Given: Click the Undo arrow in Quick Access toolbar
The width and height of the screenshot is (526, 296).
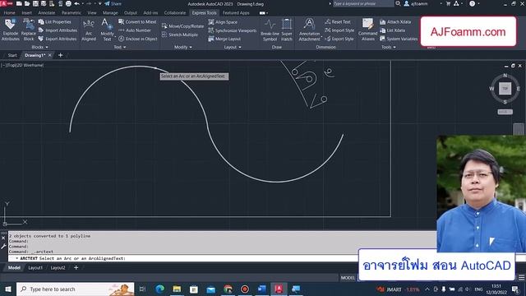Looking at the screenshot, I should coord(76,3).
